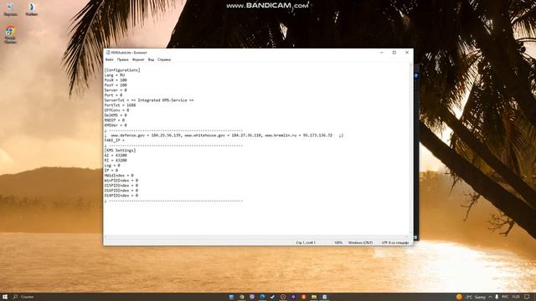Expand hidden system tray icons
This screenshot has height=301, width=536.
tap(490, 297)
